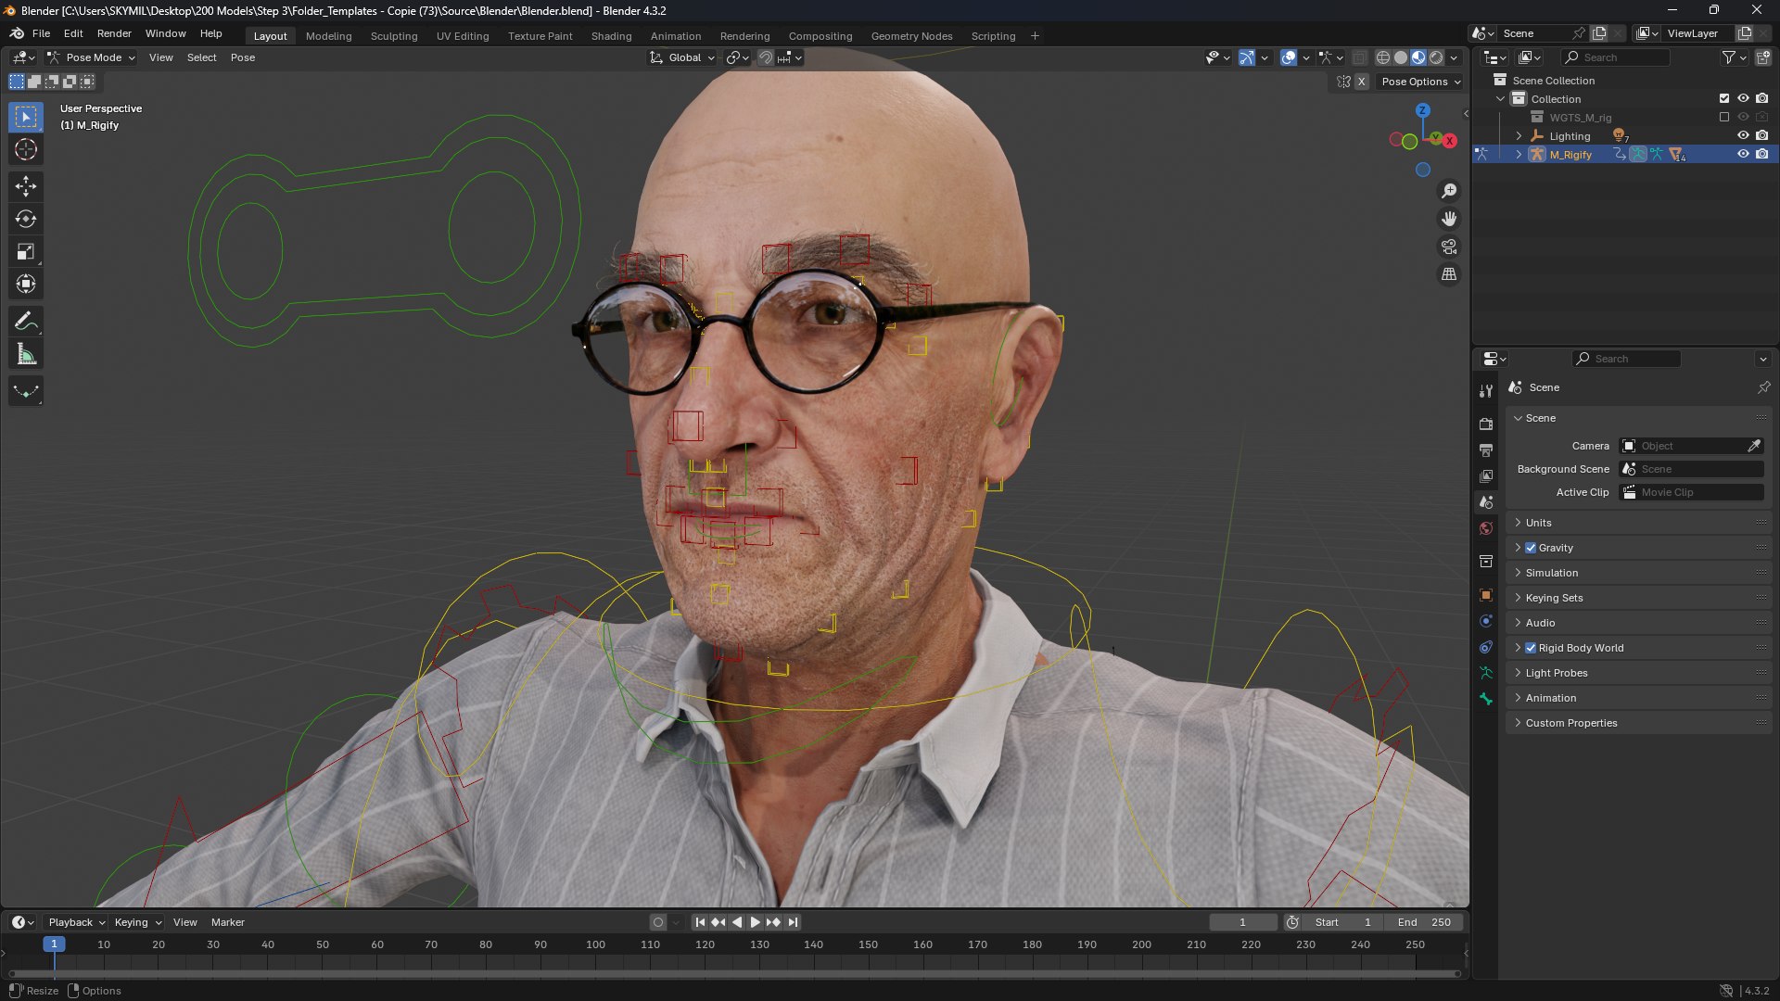
Task: Open the Pose Options dropdown
Action: pos(1420,82)
